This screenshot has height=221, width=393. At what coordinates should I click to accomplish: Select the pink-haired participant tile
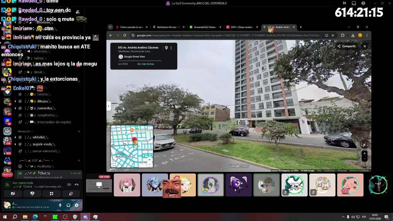127,185
